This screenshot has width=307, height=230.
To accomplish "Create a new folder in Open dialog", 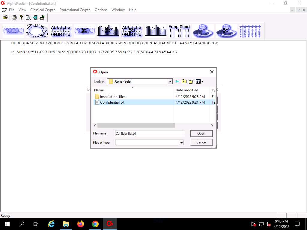I will (x=191, y=81).
